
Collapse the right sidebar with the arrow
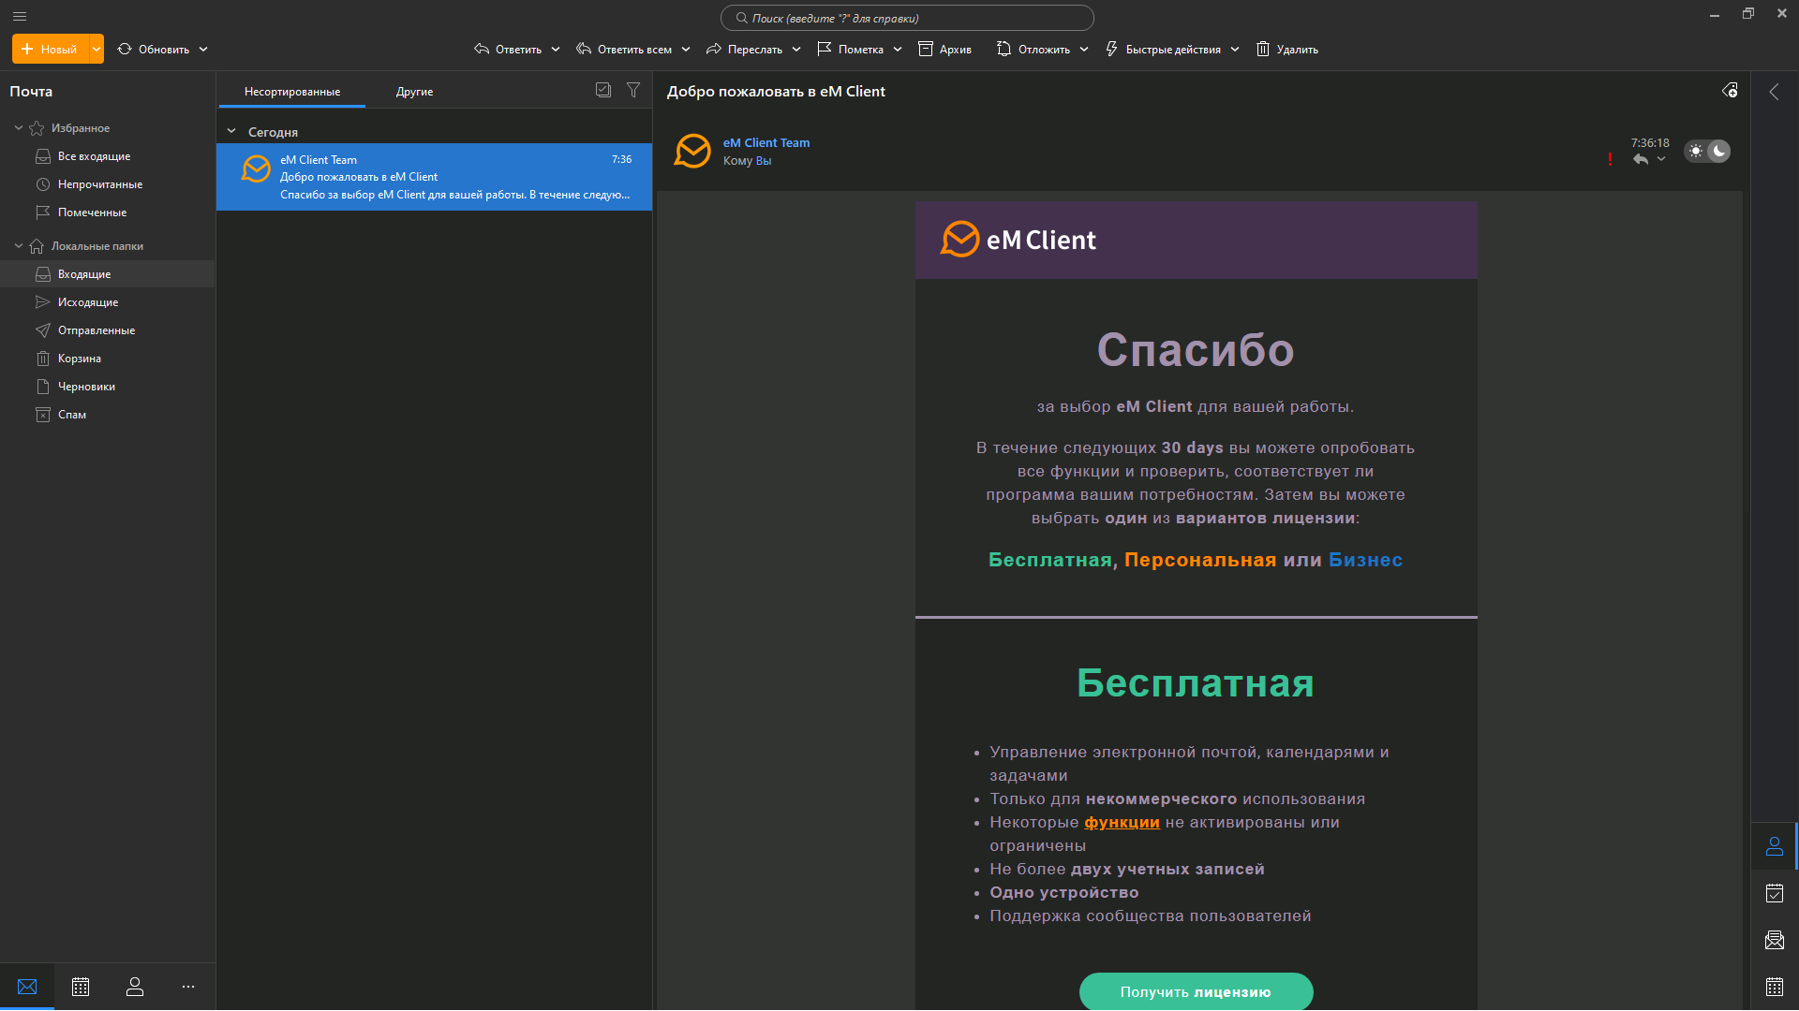pyautogui.click(x=1774, y=92)
